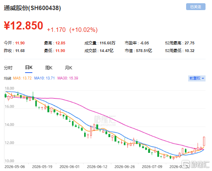The width and height of the screenshot is (212, 171).
Task: Click the 16.00 price axis label
Action: [9, 106]
